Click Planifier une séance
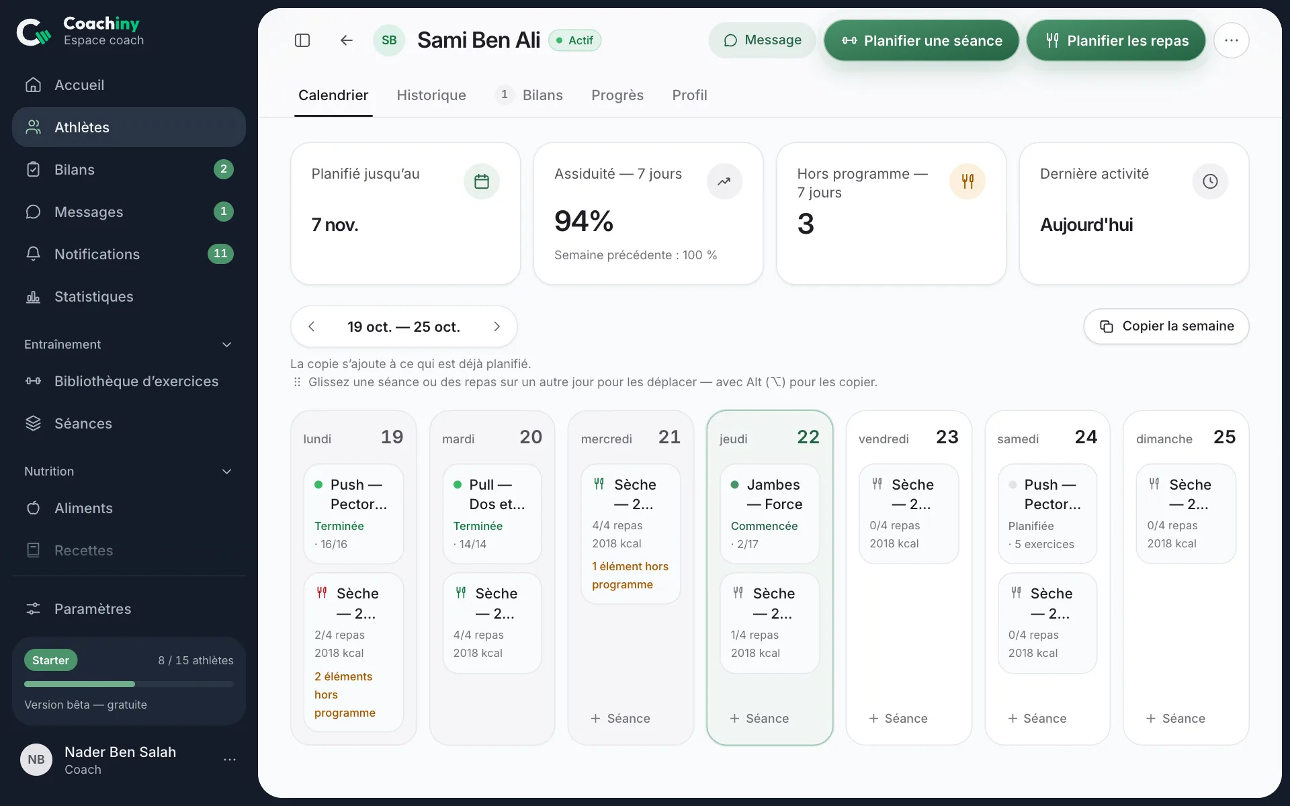 tap(921, 41)
